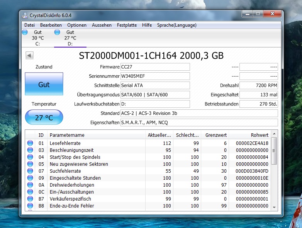The width and height of the screenshot is (302, 228).
Task: Click the Laufwerksbuchstaben field D:
Action: (x=155, y=104)
